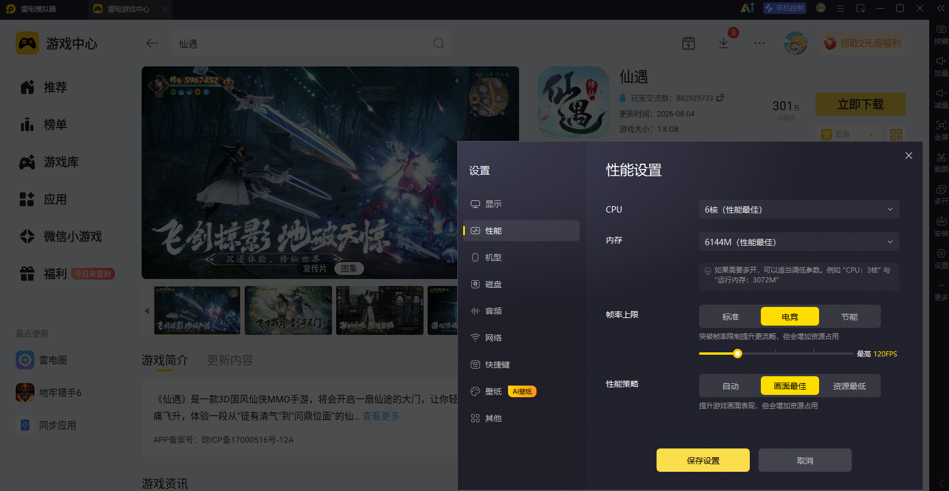The width and height of the screenshot is (949, 491).
Task: Open downloads icon with badge 3
Action: pyautogui.click(x=724, y=43)
